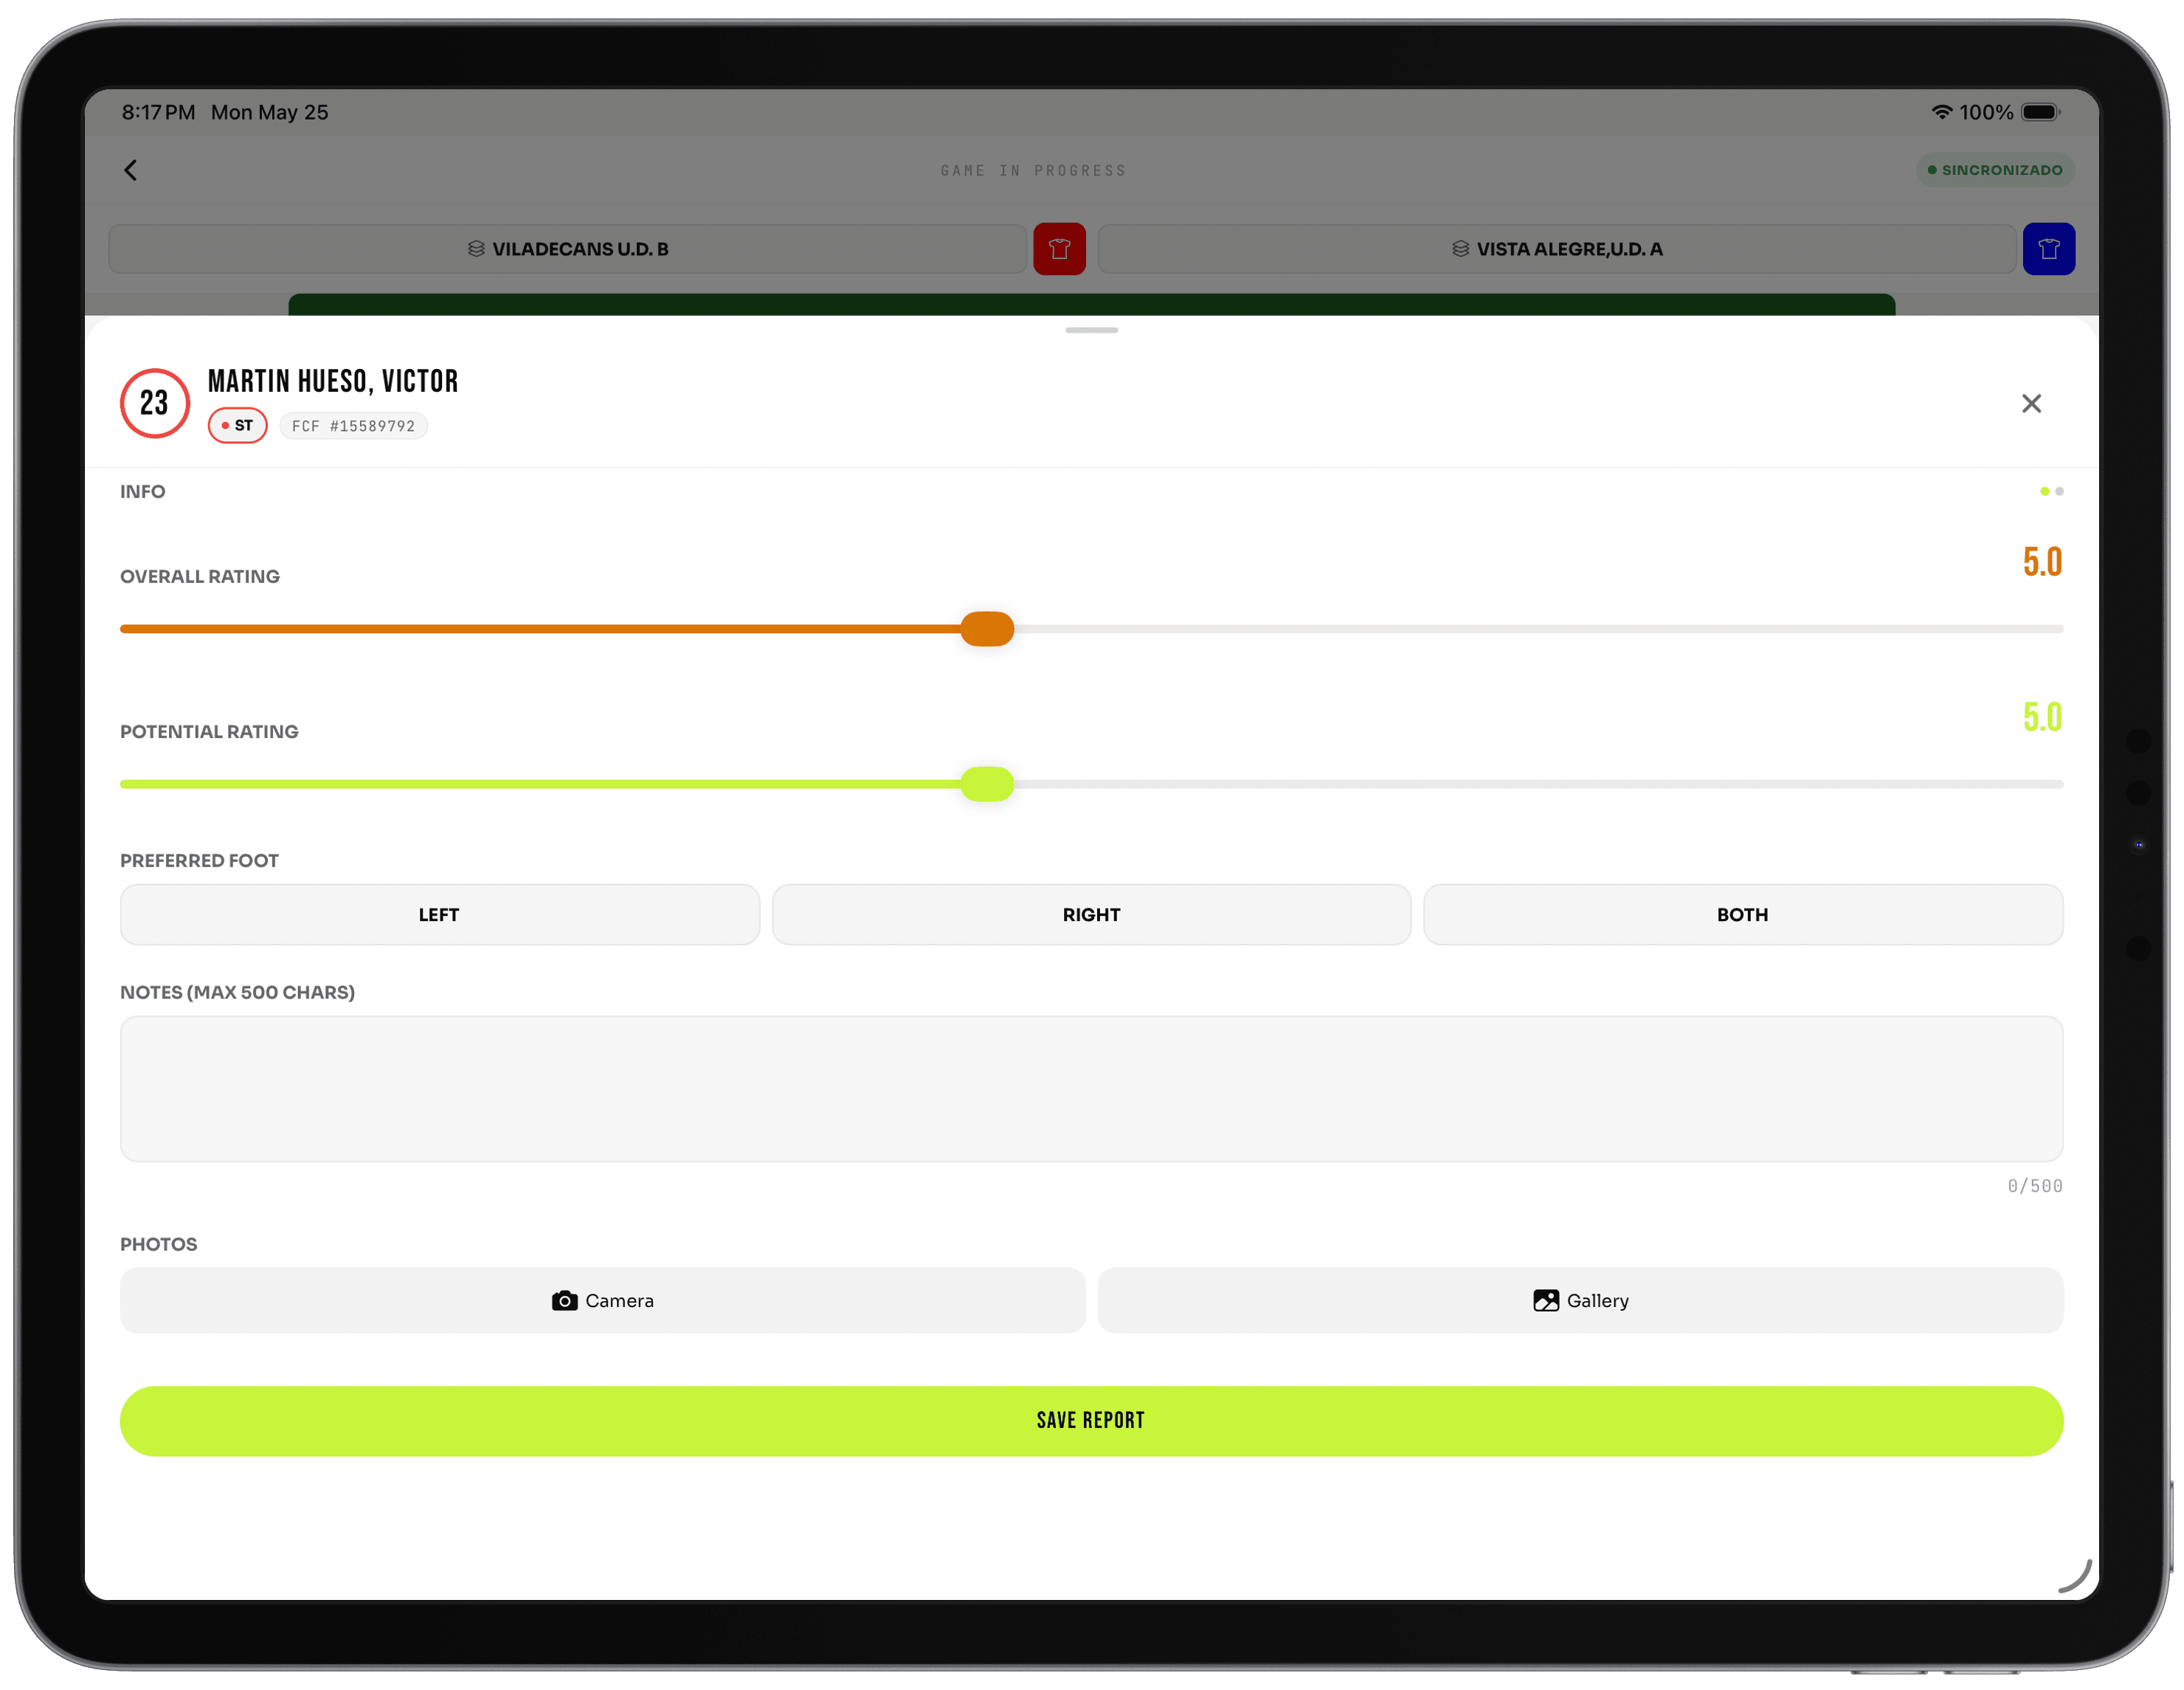This screenshot has height=1690, width=2184.
Task: Tap the orange overall rating 5.0 value
Action: pos(2042,562)
